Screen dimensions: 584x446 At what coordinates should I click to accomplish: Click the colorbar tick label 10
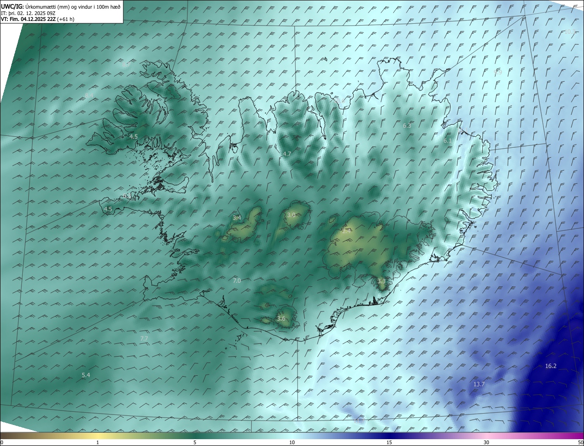point(292,442)
